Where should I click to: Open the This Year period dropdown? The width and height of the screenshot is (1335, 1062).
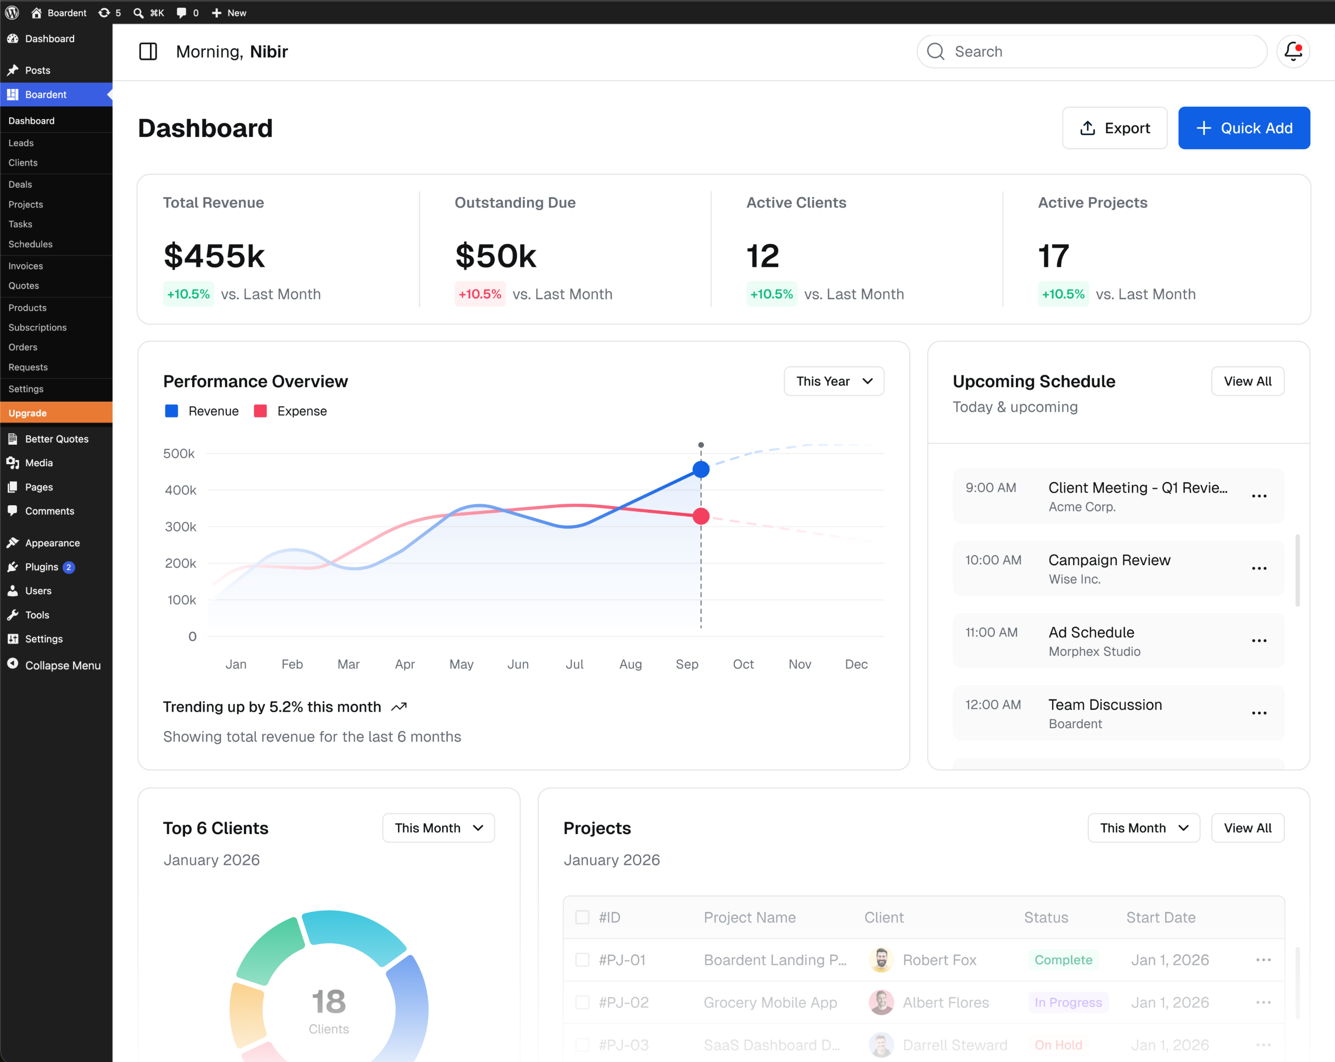pos(833,381)
